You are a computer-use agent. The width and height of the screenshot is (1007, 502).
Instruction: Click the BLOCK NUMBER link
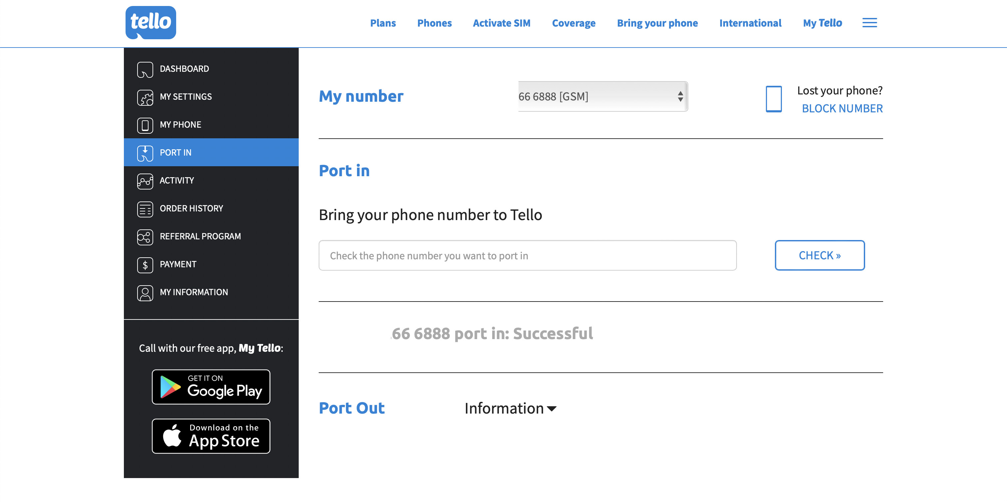point(842,108)
